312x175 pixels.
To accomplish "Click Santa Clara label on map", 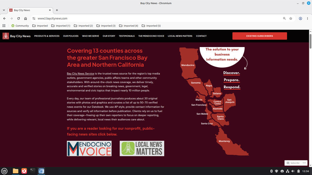I will 220,118.
